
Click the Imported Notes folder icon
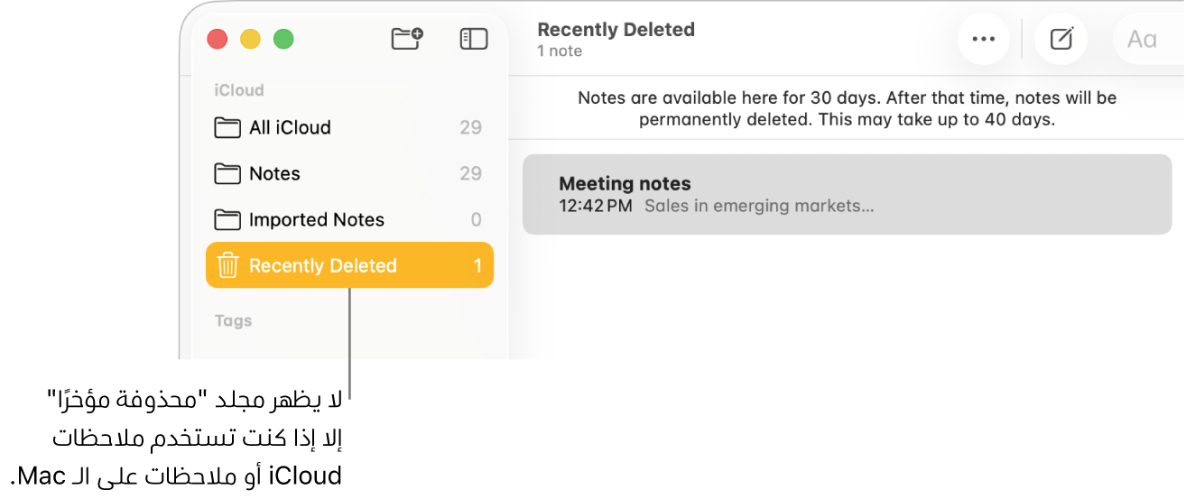coord(227,219)
